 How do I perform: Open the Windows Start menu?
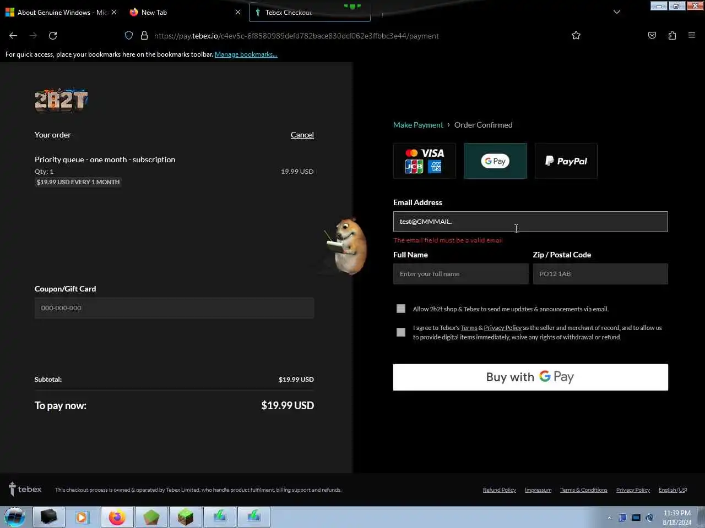(x=15, y=517)
